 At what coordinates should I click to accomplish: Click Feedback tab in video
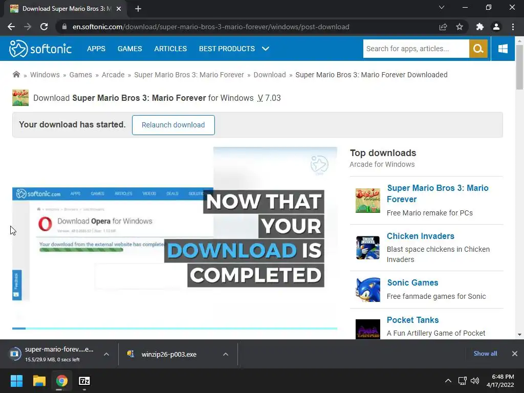coord(17,285)
